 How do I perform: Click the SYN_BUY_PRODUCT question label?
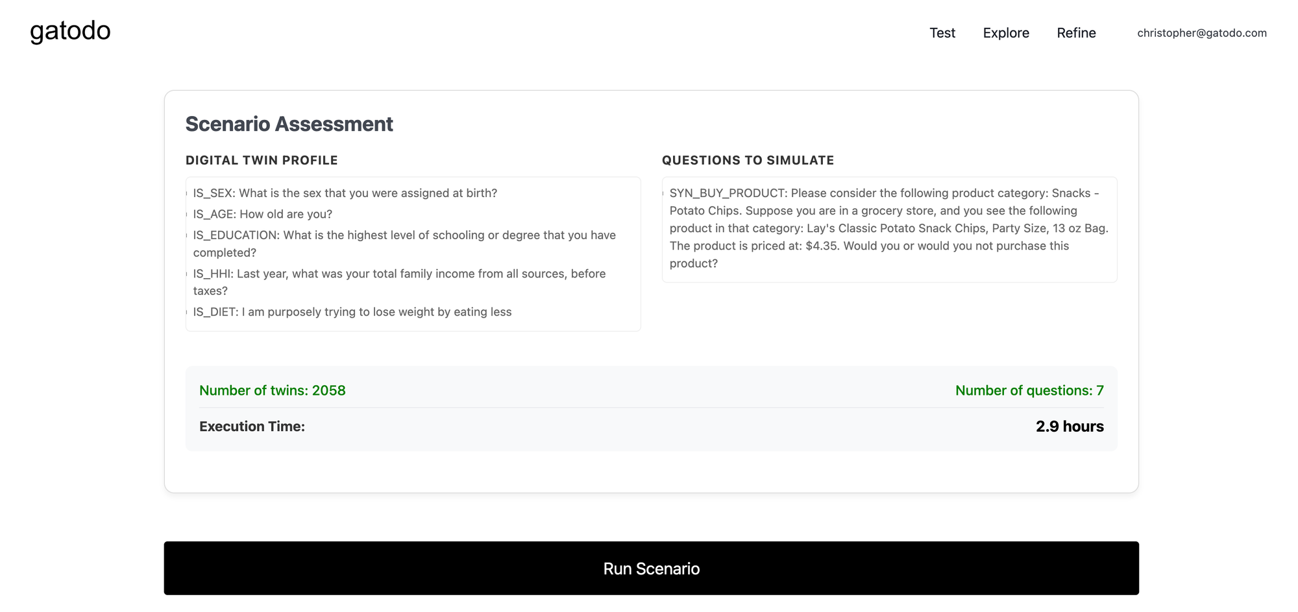[x=728, y=193]
